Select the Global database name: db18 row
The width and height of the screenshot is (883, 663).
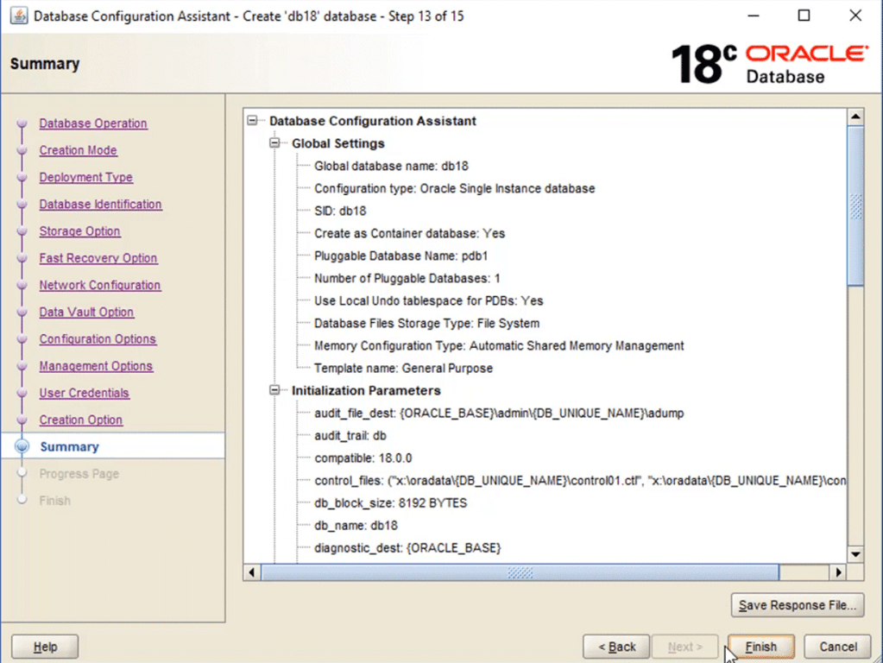click(391, 166)
